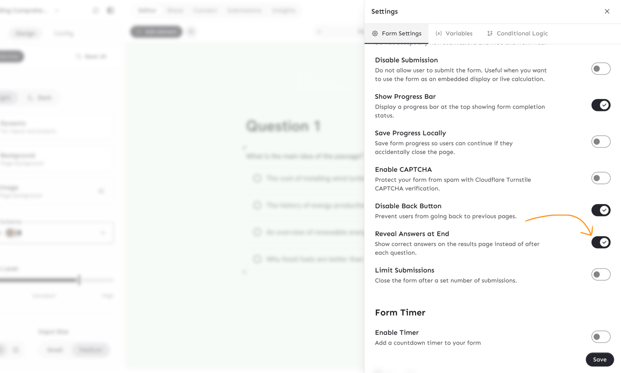Enable the Disable Submission toggle
Screen dimensions: 621x373
tap(600, 69)
